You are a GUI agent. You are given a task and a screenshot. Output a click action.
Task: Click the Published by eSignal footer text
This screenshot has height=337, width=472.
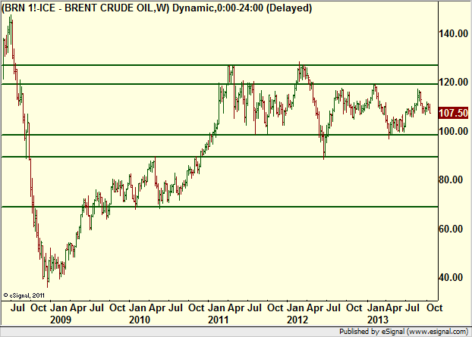[404, 332]
